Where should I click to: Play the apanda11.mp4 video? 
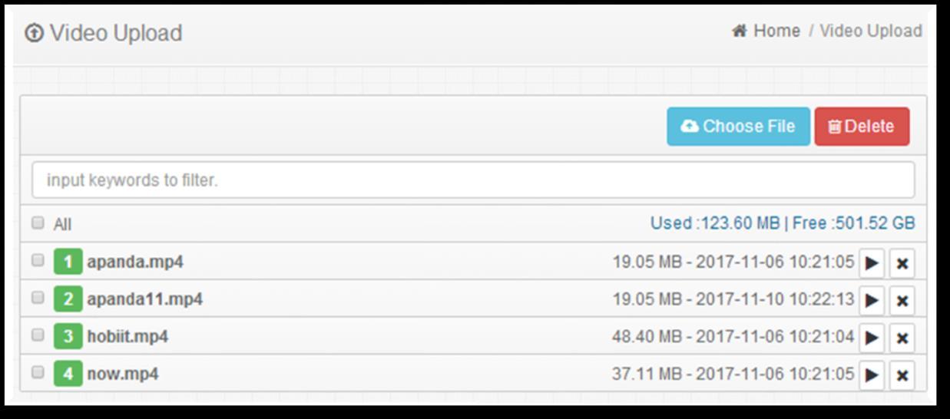(872, 300)
